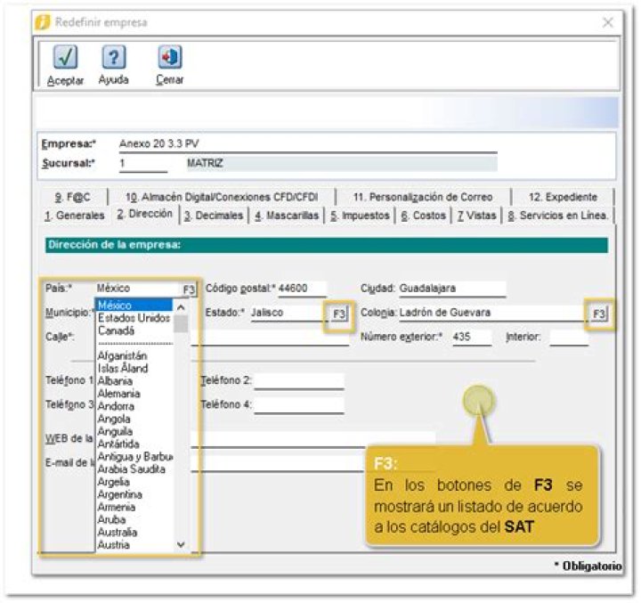Click the Número exterior field
The width and height of the screenshot is (641, 603).
tap(471, 338)
